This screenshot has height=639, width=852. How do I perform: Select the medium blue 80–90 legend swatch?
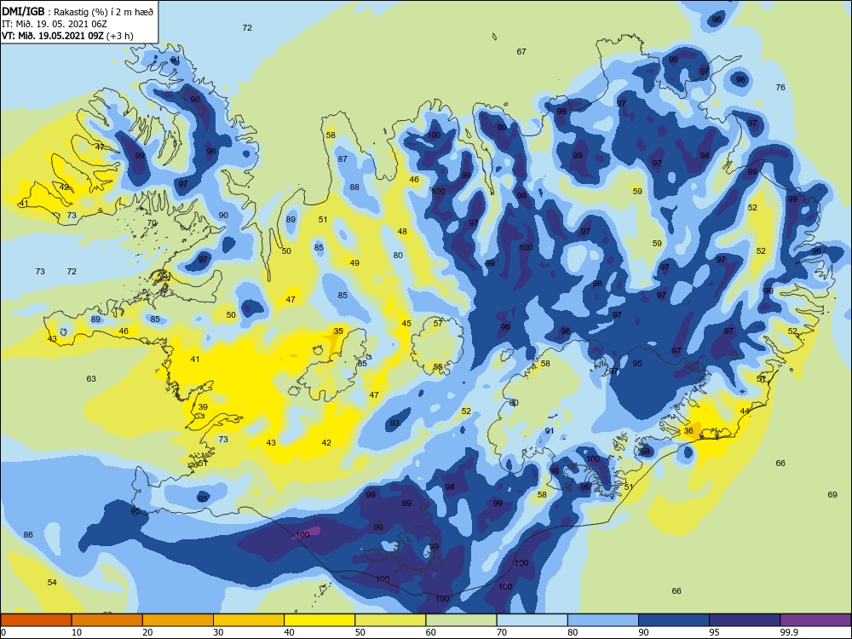click(x=603, y=620)
